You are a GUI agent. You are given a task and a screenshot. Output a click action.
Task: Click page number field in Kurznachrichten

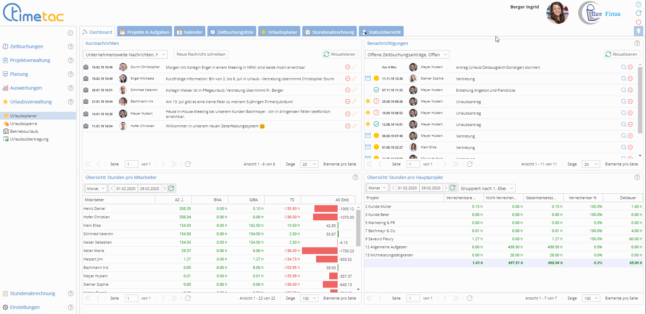pos(131,164)
